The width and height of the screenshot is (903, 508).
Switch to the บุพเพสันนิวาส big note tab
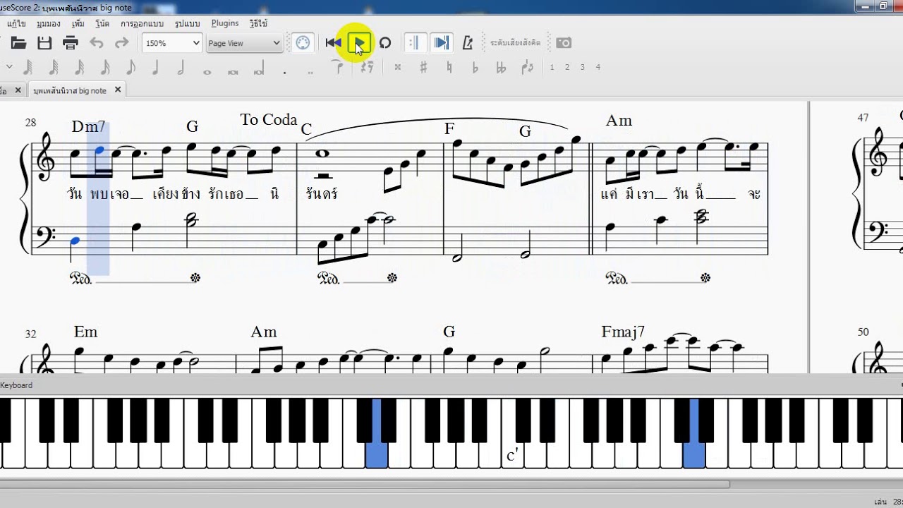click(70, 90)
